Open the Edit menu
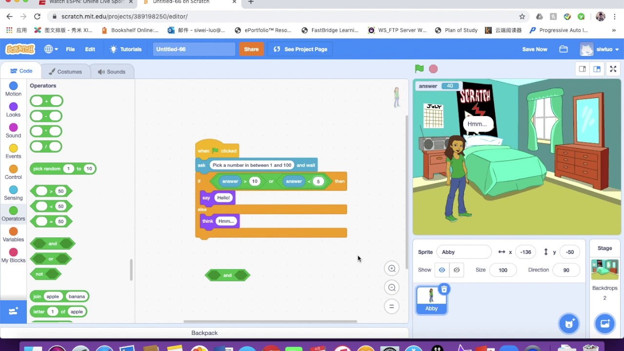This screenshot has width=624, height=351. point(90,49)
